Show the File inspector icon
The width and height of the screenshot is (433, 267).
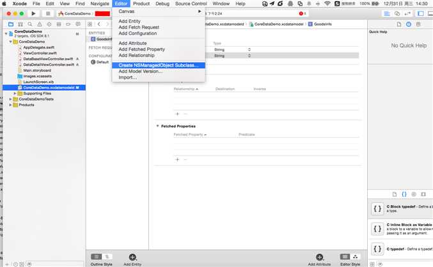coord(399,24)
